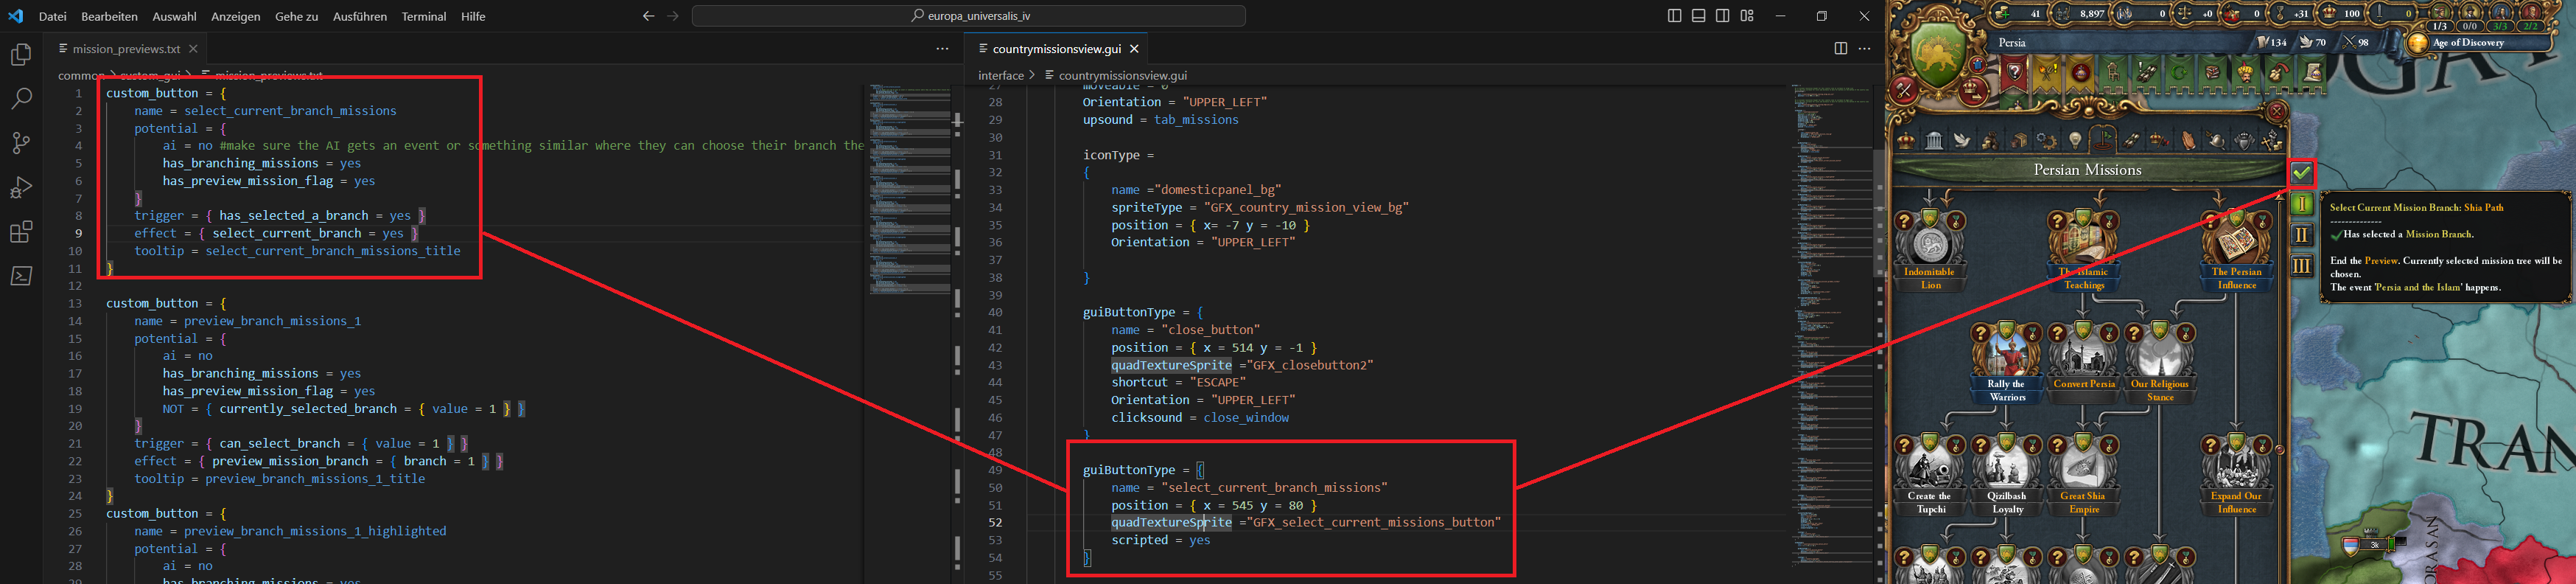Open the Gehe zu menu
The width and height of the screenshot is (2576, 584).
(297, 16)
